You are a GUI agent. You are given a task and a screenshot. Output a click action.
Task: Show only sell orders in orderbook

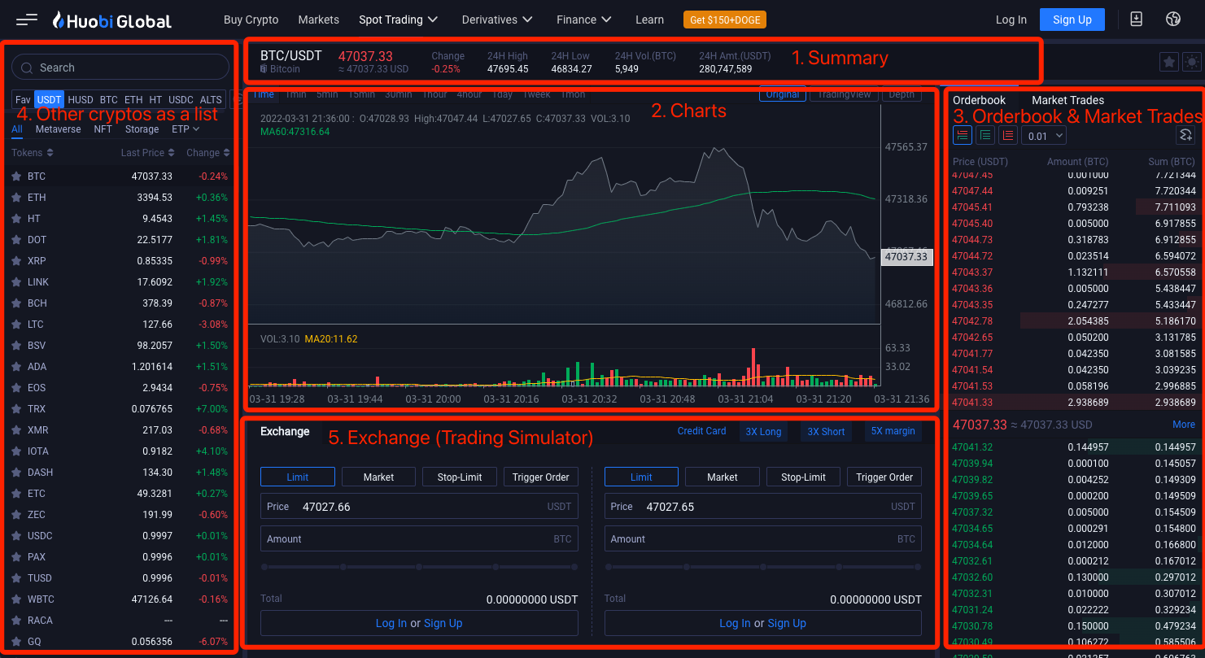1008,136
